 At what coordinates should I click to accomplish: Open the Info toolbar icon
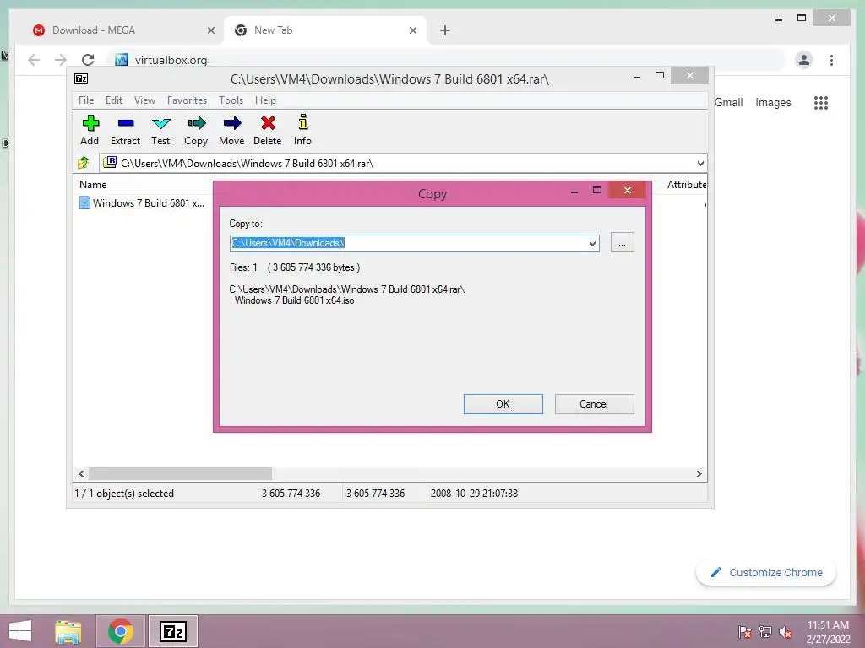click(x=302, y=130)
